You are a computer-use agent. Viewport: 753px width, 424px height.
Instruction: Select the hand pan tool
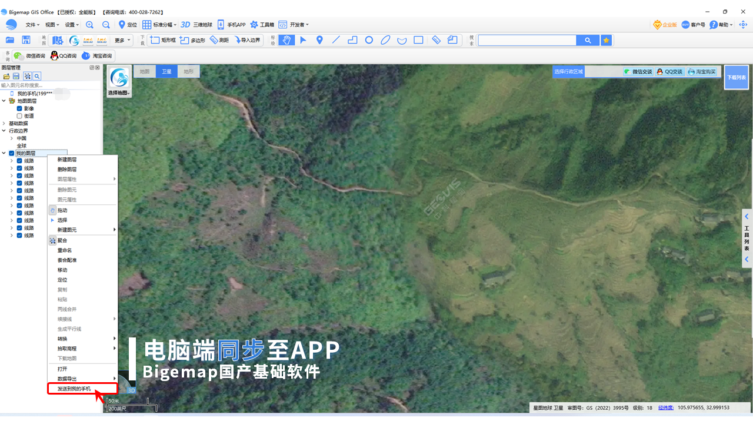[286, 40]
